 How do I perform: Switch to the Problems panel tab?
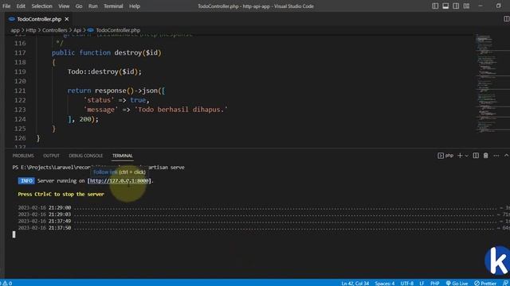click(23, 156)
